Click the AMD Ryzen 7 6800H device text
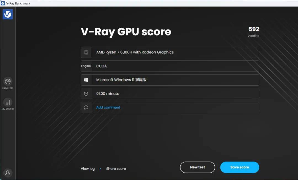Image resolution: width=298 pixels, height=180 pixels. (135, 52)
